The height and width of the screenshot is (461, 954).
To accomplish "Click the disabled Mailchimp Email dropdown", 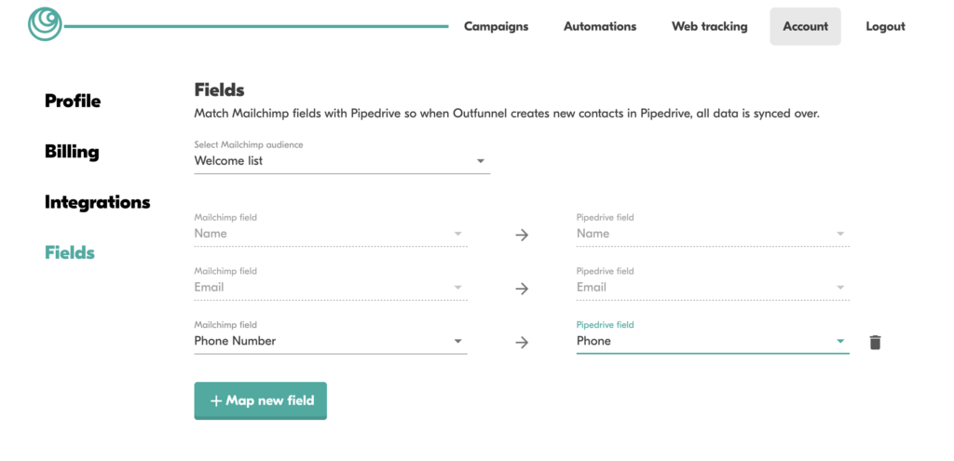I will (x=331, y=287).
